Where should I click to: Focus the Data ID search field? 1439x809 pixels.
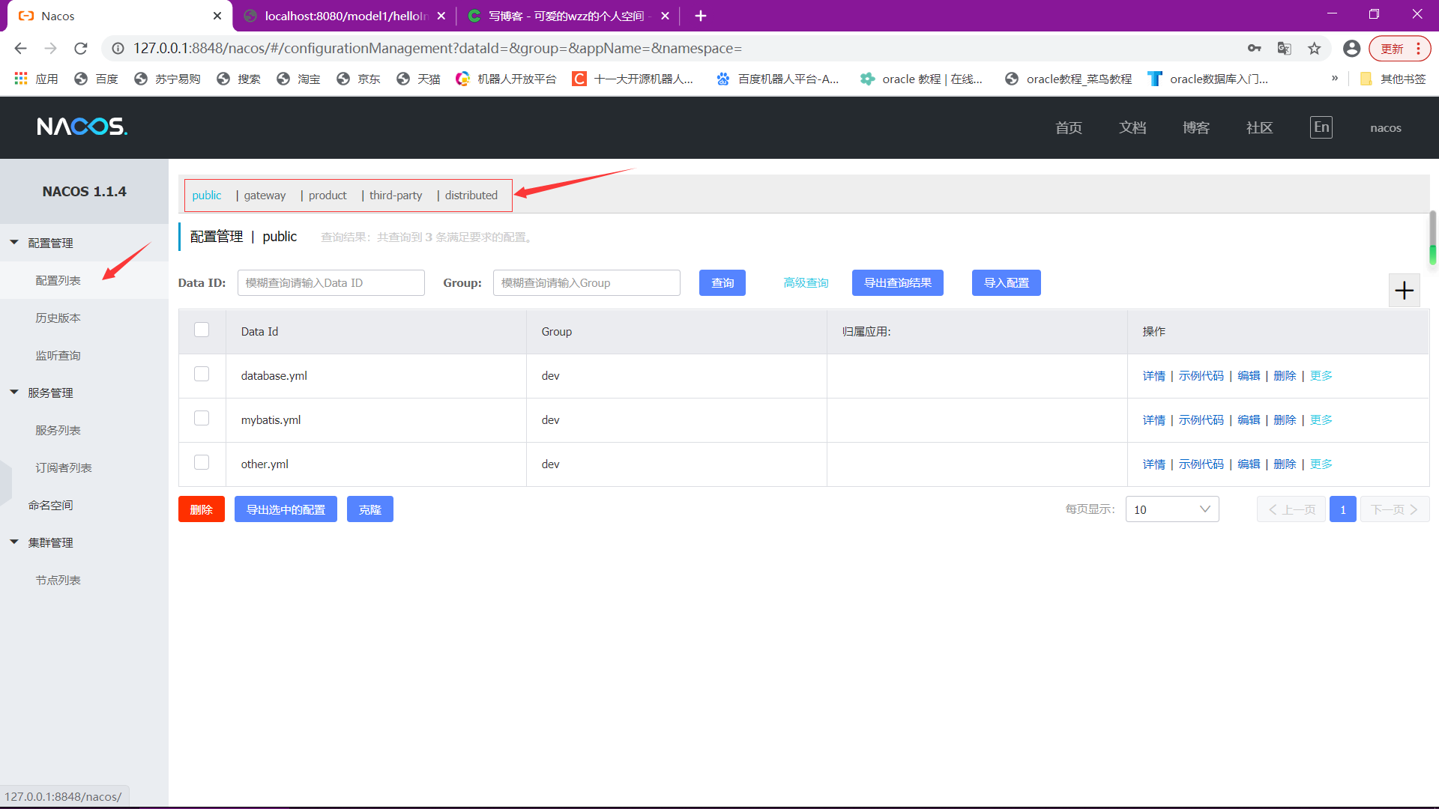(331, 283)
